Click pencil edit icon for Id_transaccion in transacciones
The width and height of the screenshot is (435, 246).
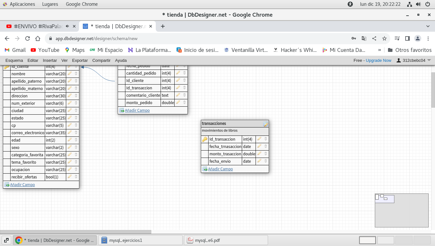(259, 139)
